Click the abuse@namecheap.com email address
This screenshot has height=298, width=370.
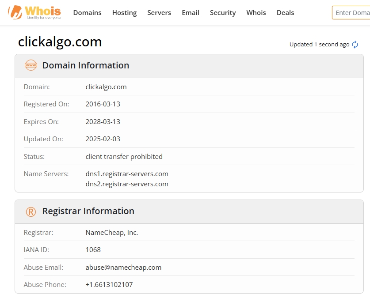(123, 267)
